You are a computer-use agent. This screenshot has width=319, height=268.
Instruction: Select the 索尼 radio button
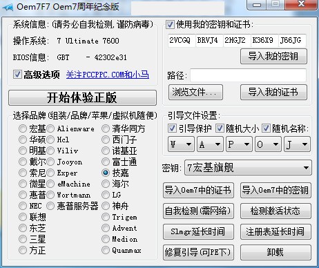[x=23, y=173]
